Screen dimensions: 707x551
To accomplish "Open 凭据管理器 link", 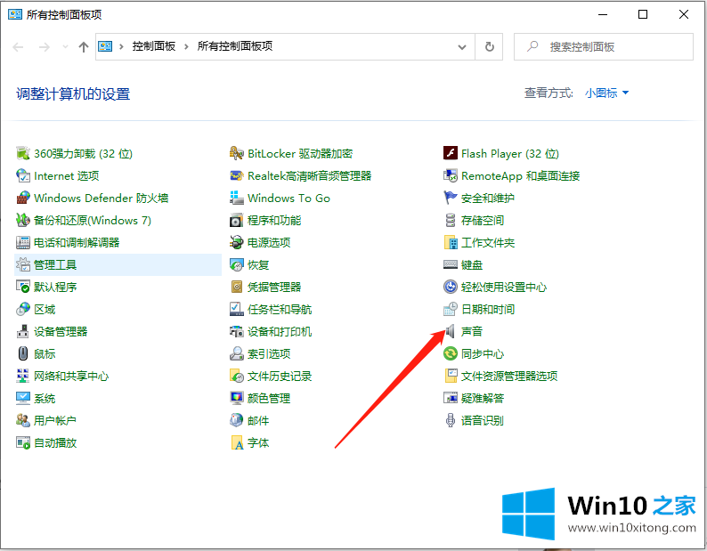I will coord(274,287).
